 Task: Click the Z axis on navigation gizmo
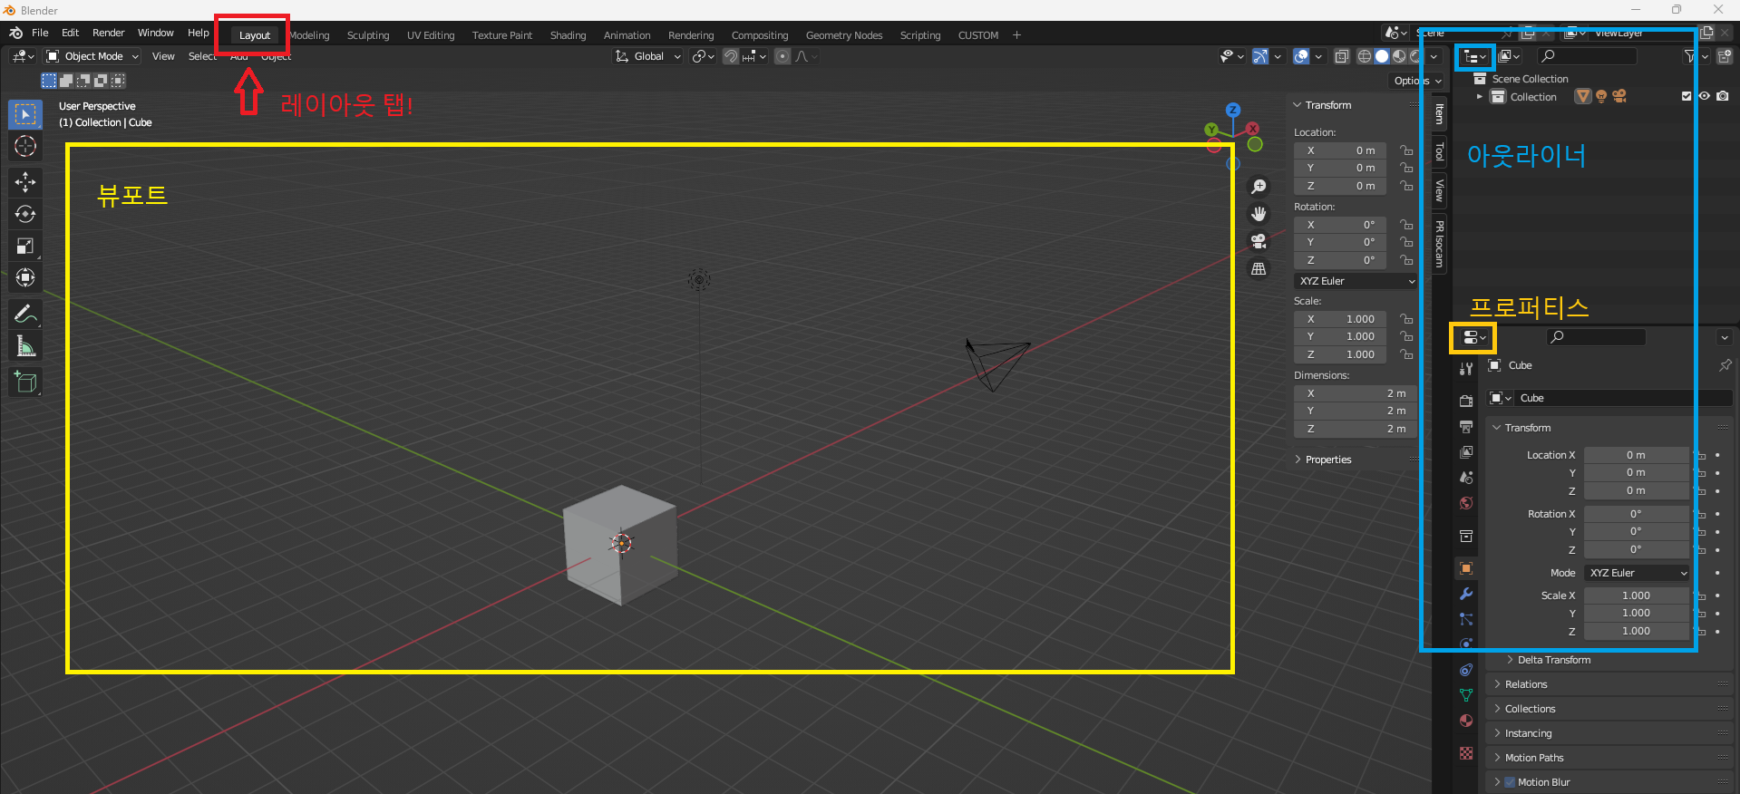1232,110
